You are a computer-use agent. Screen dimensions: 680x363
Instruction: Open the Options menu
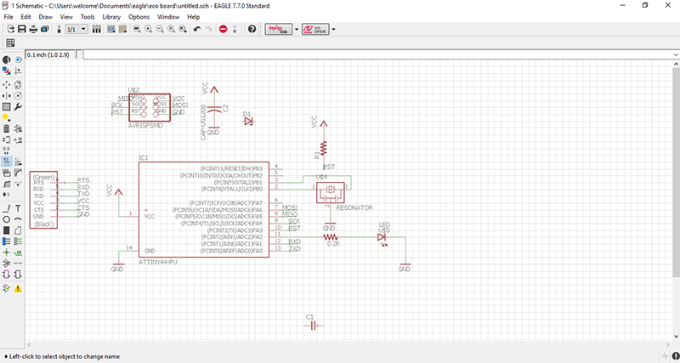pos(139,17)
